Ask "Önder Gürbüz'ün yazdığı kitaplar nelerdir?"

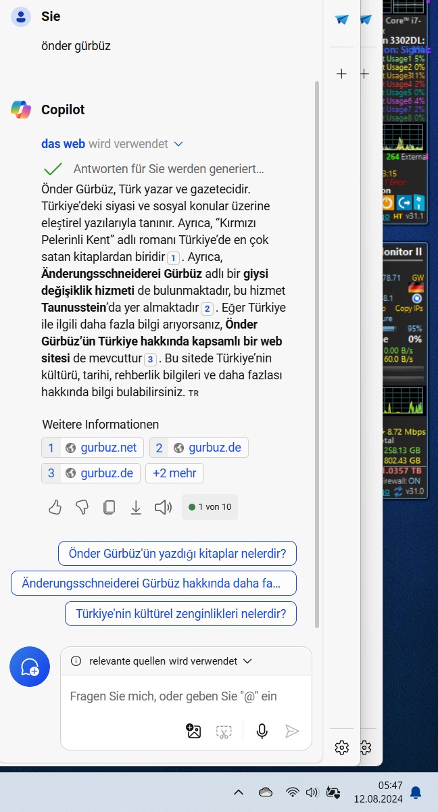coord(178,553)
